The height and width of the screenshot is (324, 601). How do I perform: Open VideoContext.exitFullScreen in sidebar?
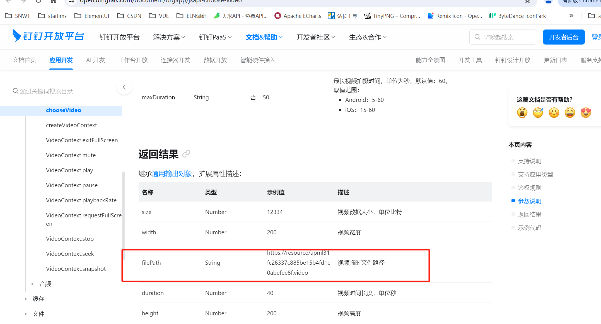(82, 140)
